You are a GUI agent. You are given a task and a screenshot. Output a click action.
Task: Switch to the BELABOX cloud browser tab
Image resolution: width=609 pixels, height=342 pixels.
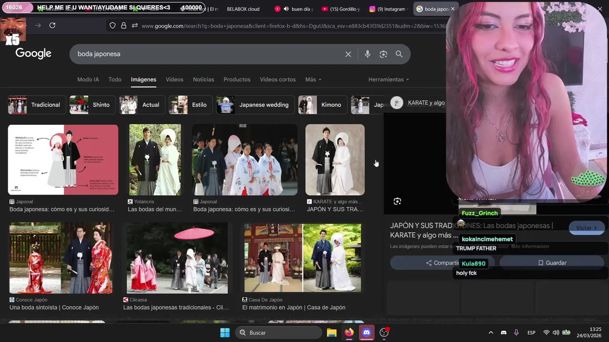[243, 9]
